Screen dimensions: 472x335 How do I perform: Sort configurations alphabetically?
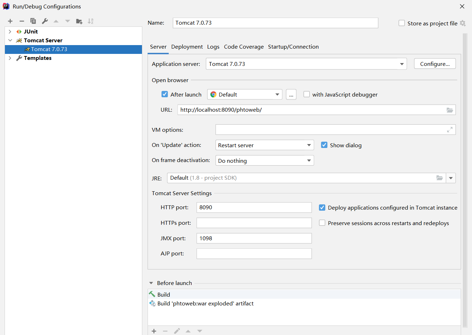[91, 21]
